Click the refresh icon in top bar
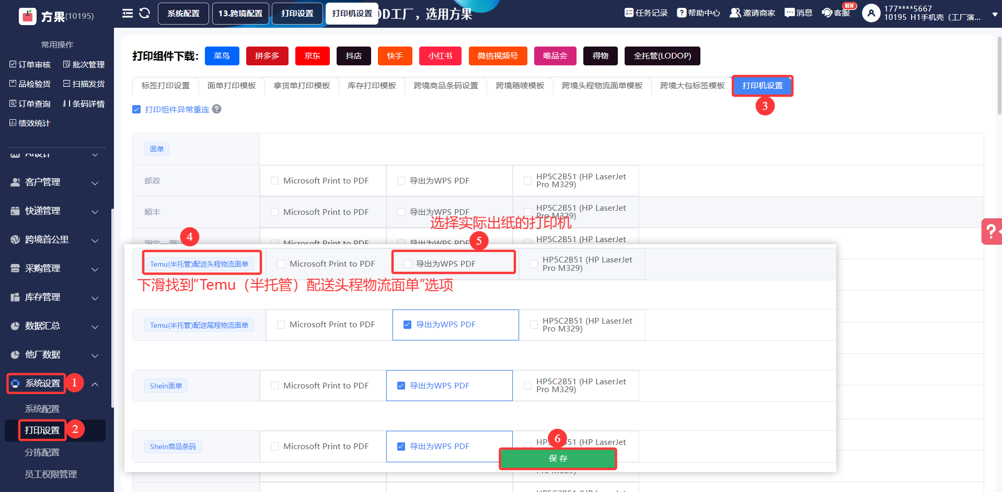The width and height of the screenshot is (1002, 492). pyautogui.click(x=145, y=13)
